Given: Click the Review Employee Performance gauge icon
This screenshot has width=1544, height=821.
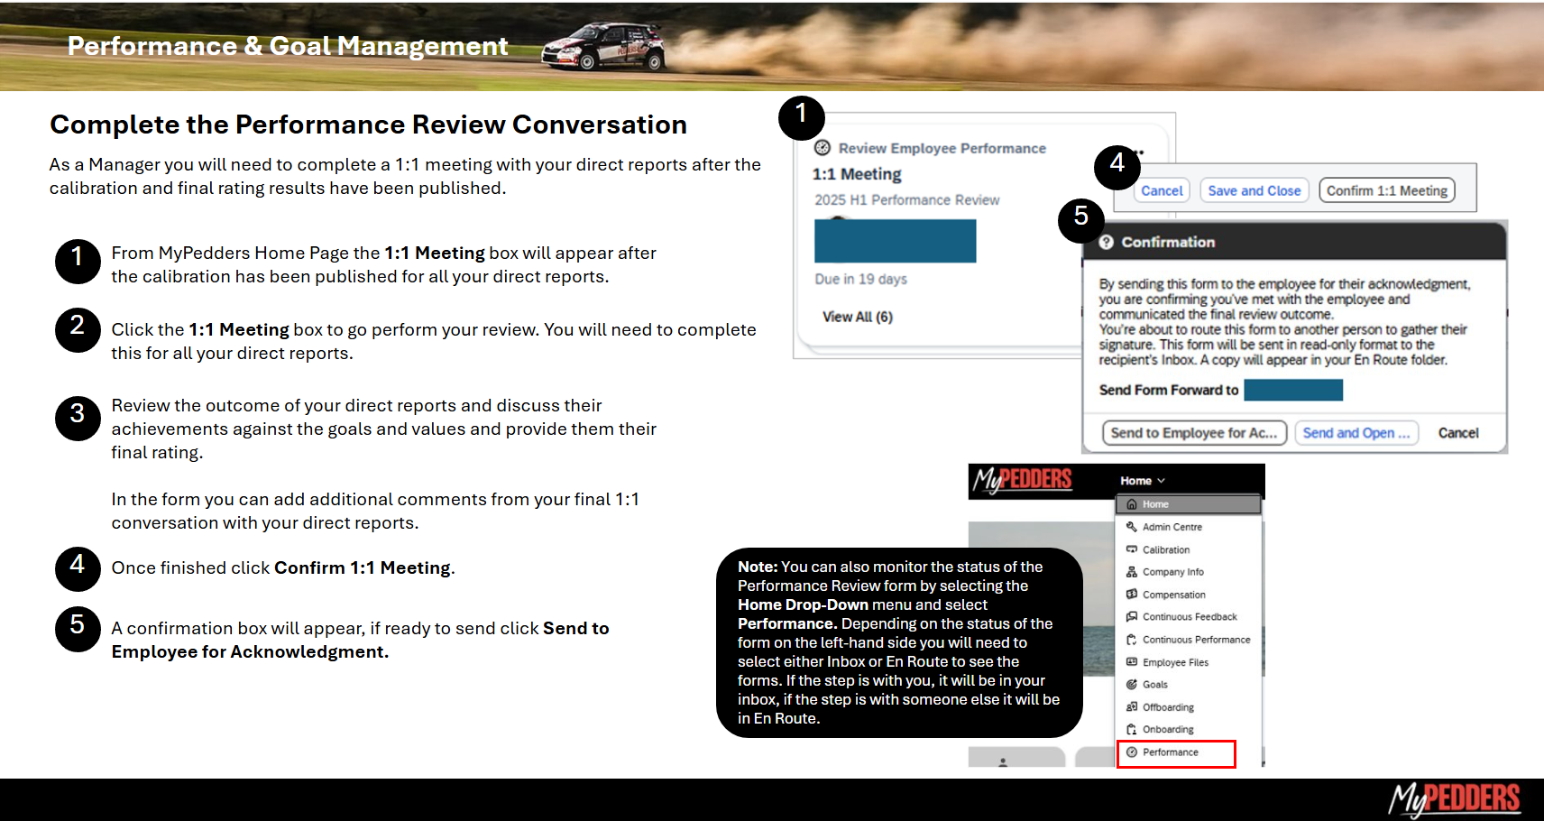Looking at the screenshot, I should coord(822,148).
